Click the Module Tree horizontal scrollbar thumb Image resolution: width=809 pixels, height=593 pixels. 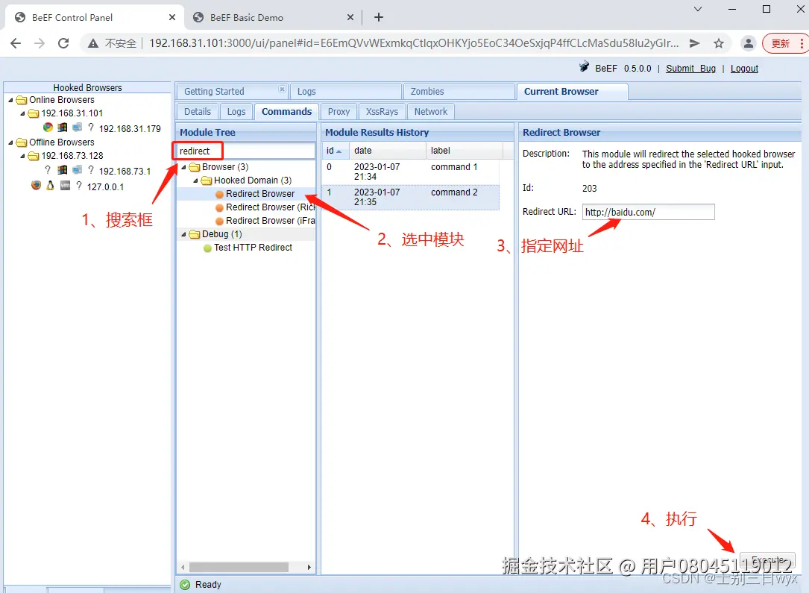pyautogui.click(x=239, y=567)
